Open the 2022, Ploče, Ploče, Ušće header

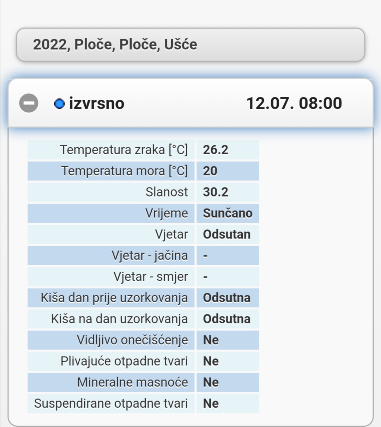click(x=190, y=45)
